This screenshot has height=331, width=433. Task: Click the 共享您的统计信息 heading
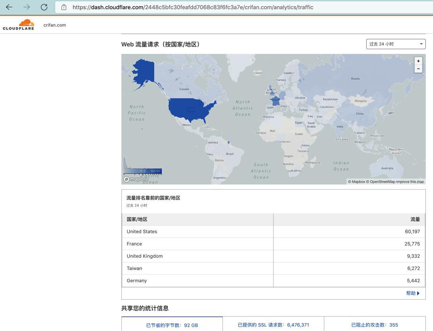[145, 308]
